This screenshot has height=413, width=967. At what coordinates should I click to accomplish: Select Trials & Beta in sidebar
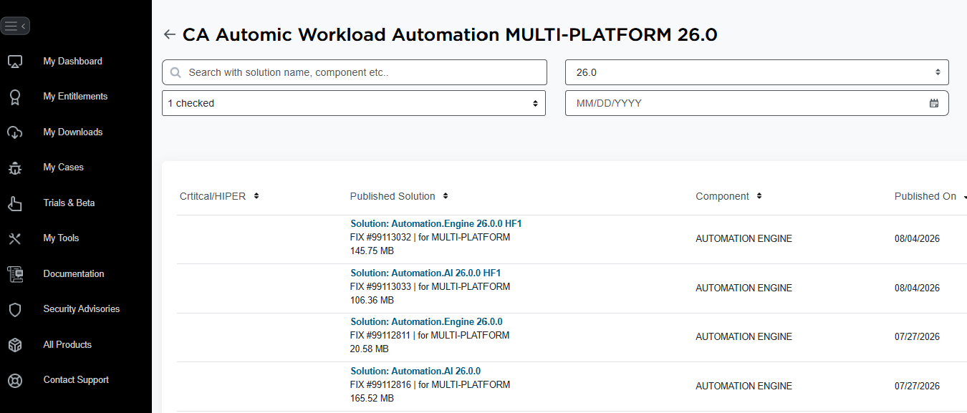coord(69,203)
